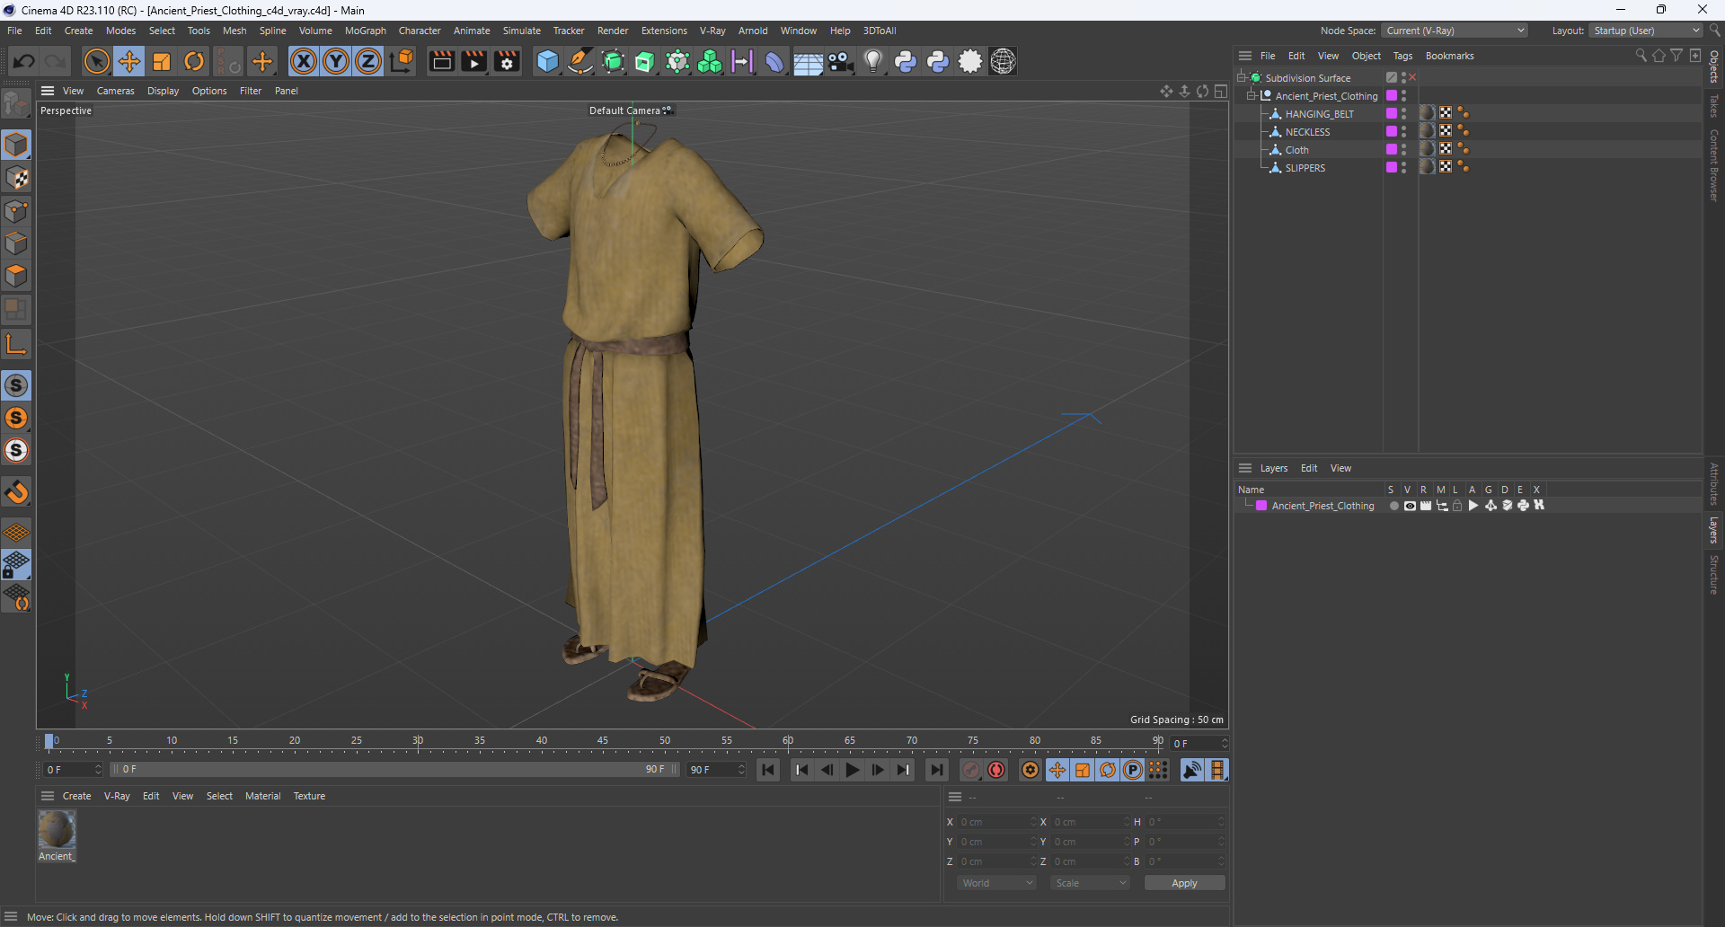Open Object Manager hamburger menu

1245,56
